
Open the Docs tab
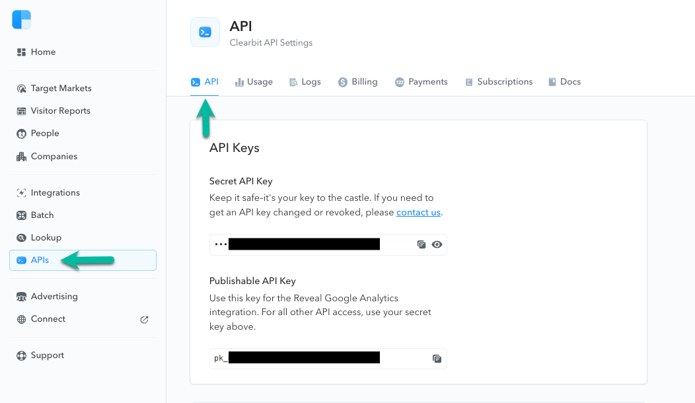[x=565, y=82]
